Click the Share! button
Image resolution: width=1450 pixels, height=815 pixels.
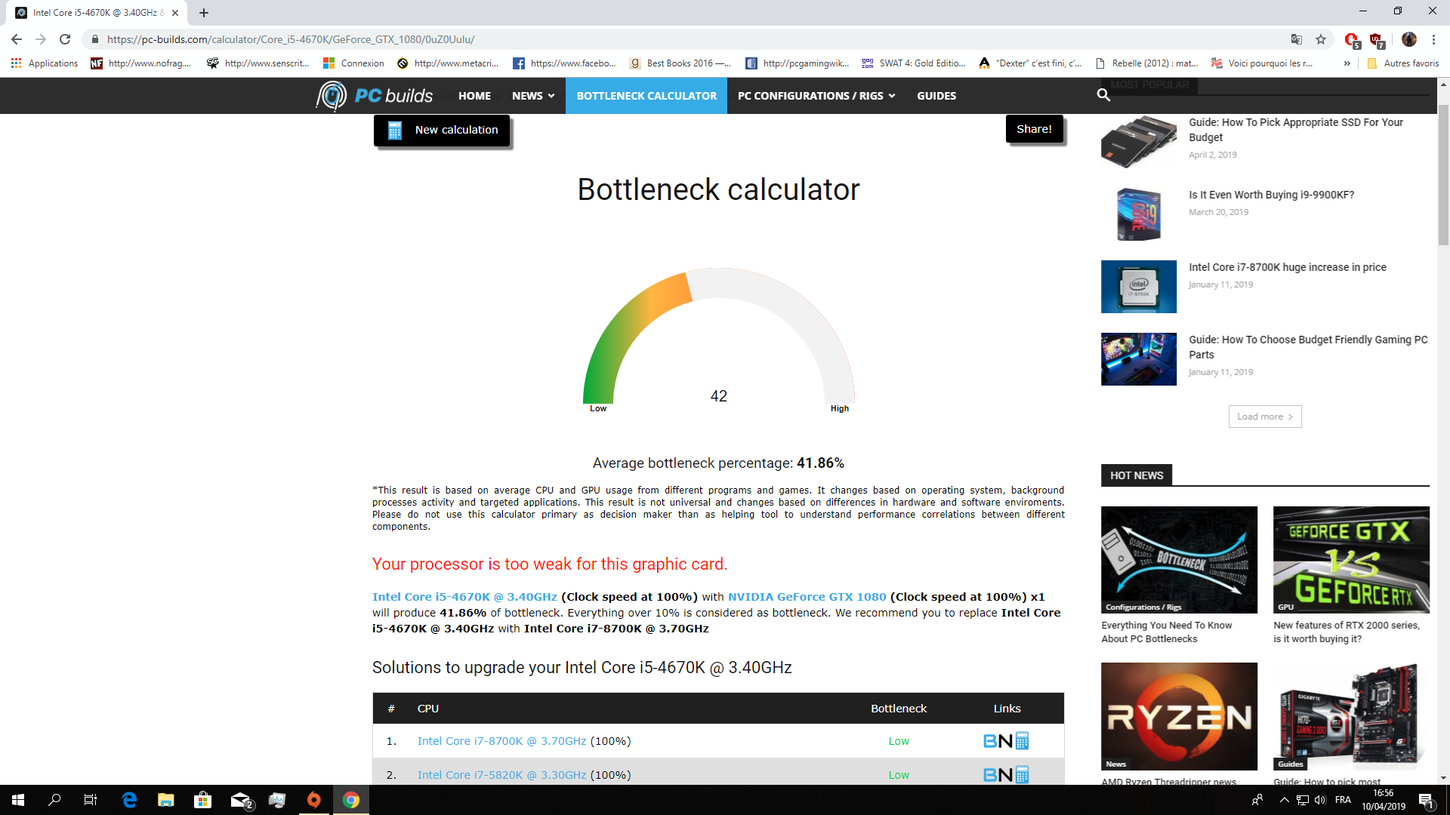pos(1034,129)
